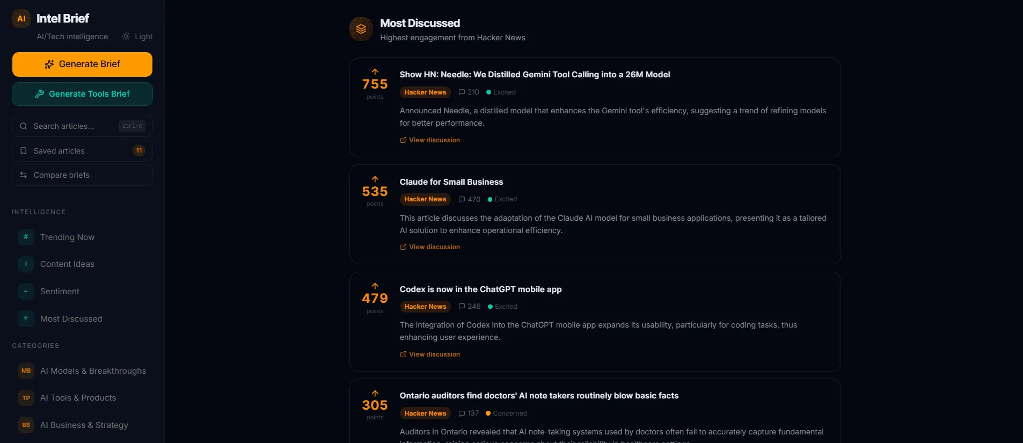
Task: Click the Most Discussed layers header icon
Action: pyautogui.click(x=361, y=29)
